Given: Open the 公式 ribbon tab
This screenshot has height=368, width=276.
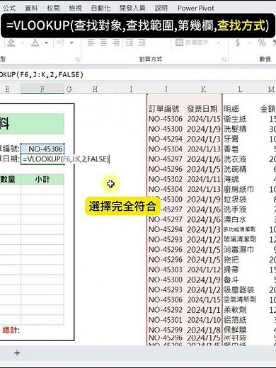Looking at the screenshot, I should pos(9,8).
